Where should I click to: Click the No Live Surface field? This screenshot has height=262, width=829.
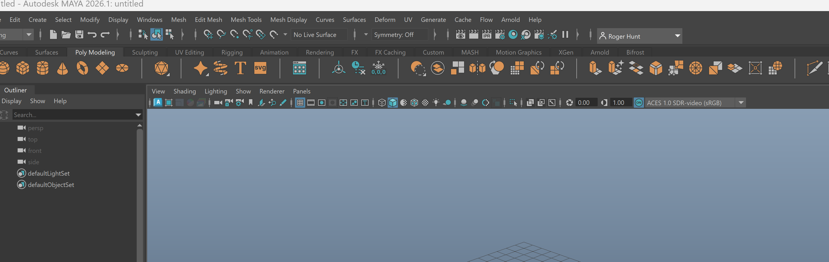319,35
